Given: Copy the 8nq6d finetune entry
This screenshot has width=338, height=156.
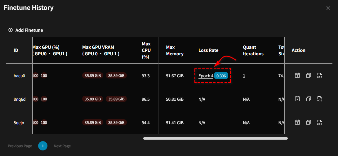Looking at the screenshot, I should pos(308,99).
